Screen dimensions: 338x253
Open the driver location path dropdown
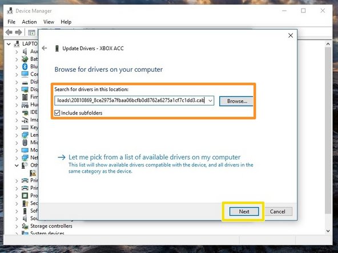pyautogui.click(x=210, y=100)
